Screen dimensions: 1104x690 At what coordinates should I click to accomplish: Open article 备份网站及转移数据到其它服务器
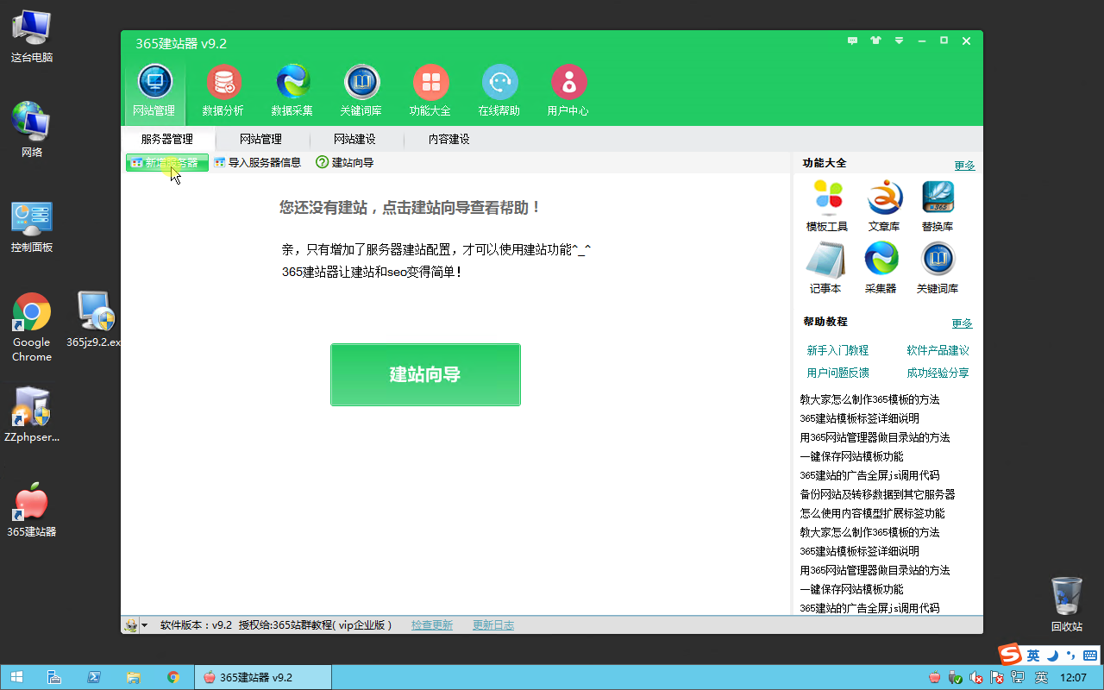point(877,494)
